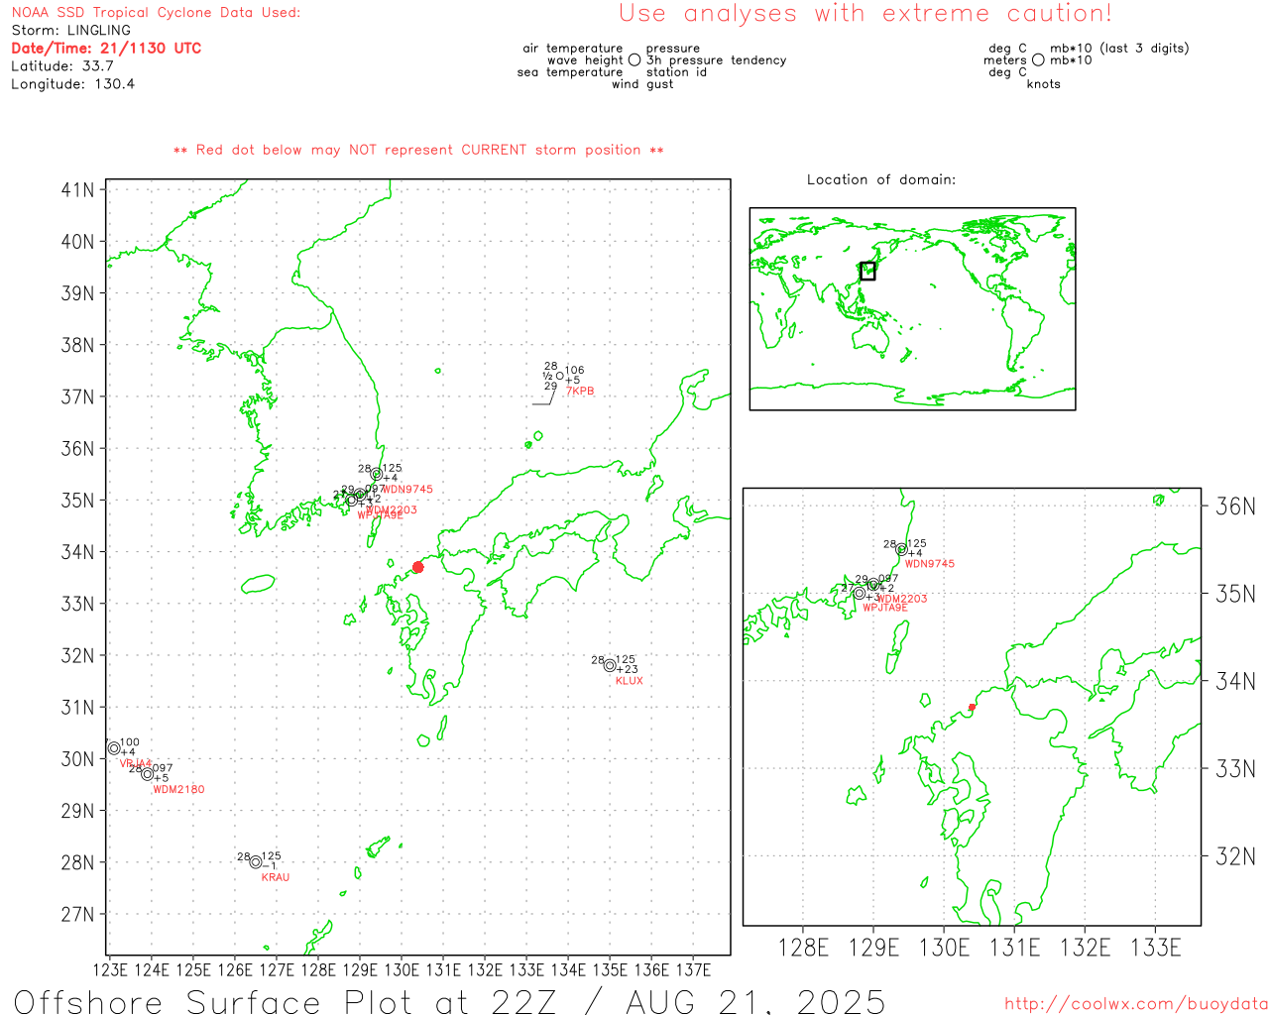Click 'WDN9745' label on main map
Image resolution: width=1269 pixels, height=1015 pixels.
407,490
